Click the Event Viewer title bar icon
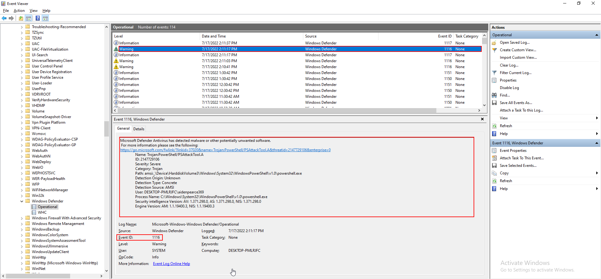The height and width of the screenshot is (279, 601). click(x=3, y=3)
